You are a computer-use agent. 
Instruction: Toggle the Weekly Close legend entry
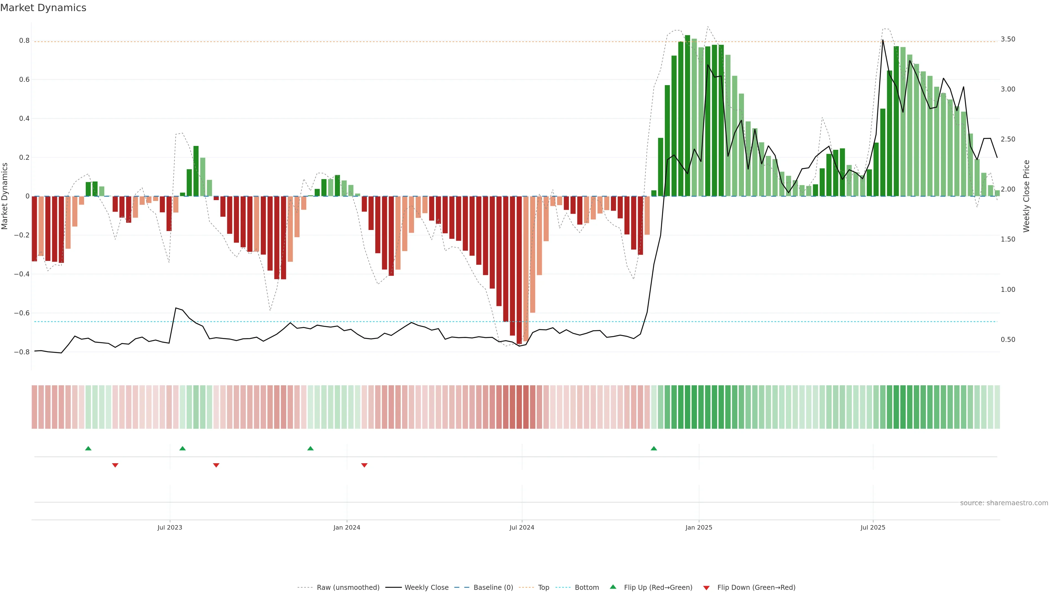(x=426, y=588)
